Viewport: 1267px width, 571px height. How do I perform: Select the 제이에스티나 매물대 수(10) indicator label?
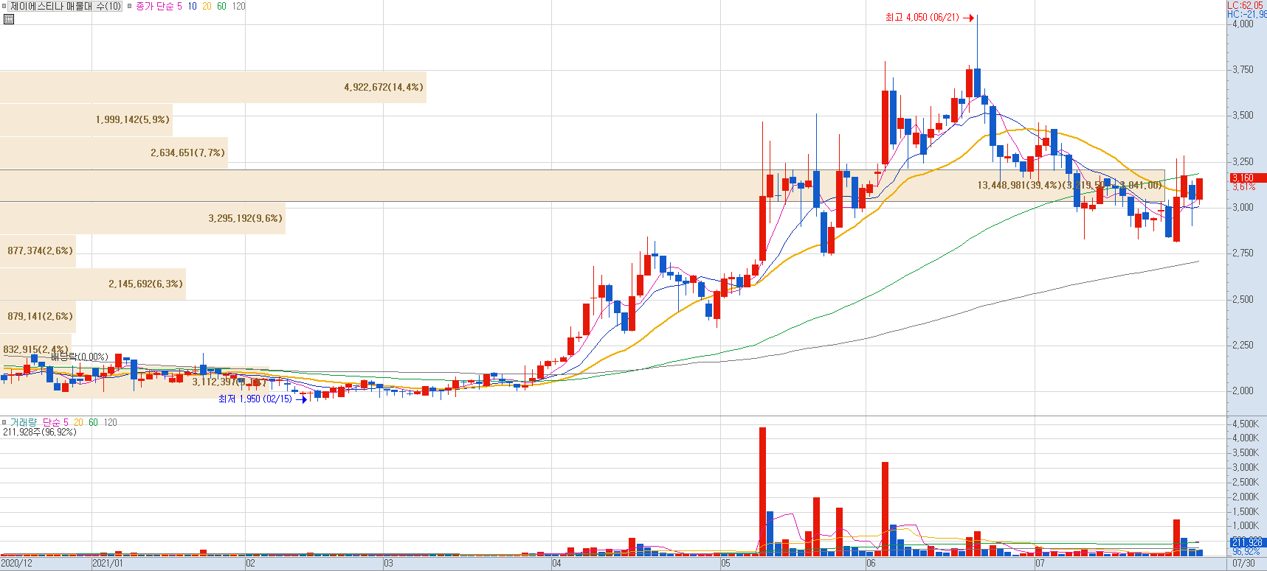pyautogui.click(x=66, y=6)
